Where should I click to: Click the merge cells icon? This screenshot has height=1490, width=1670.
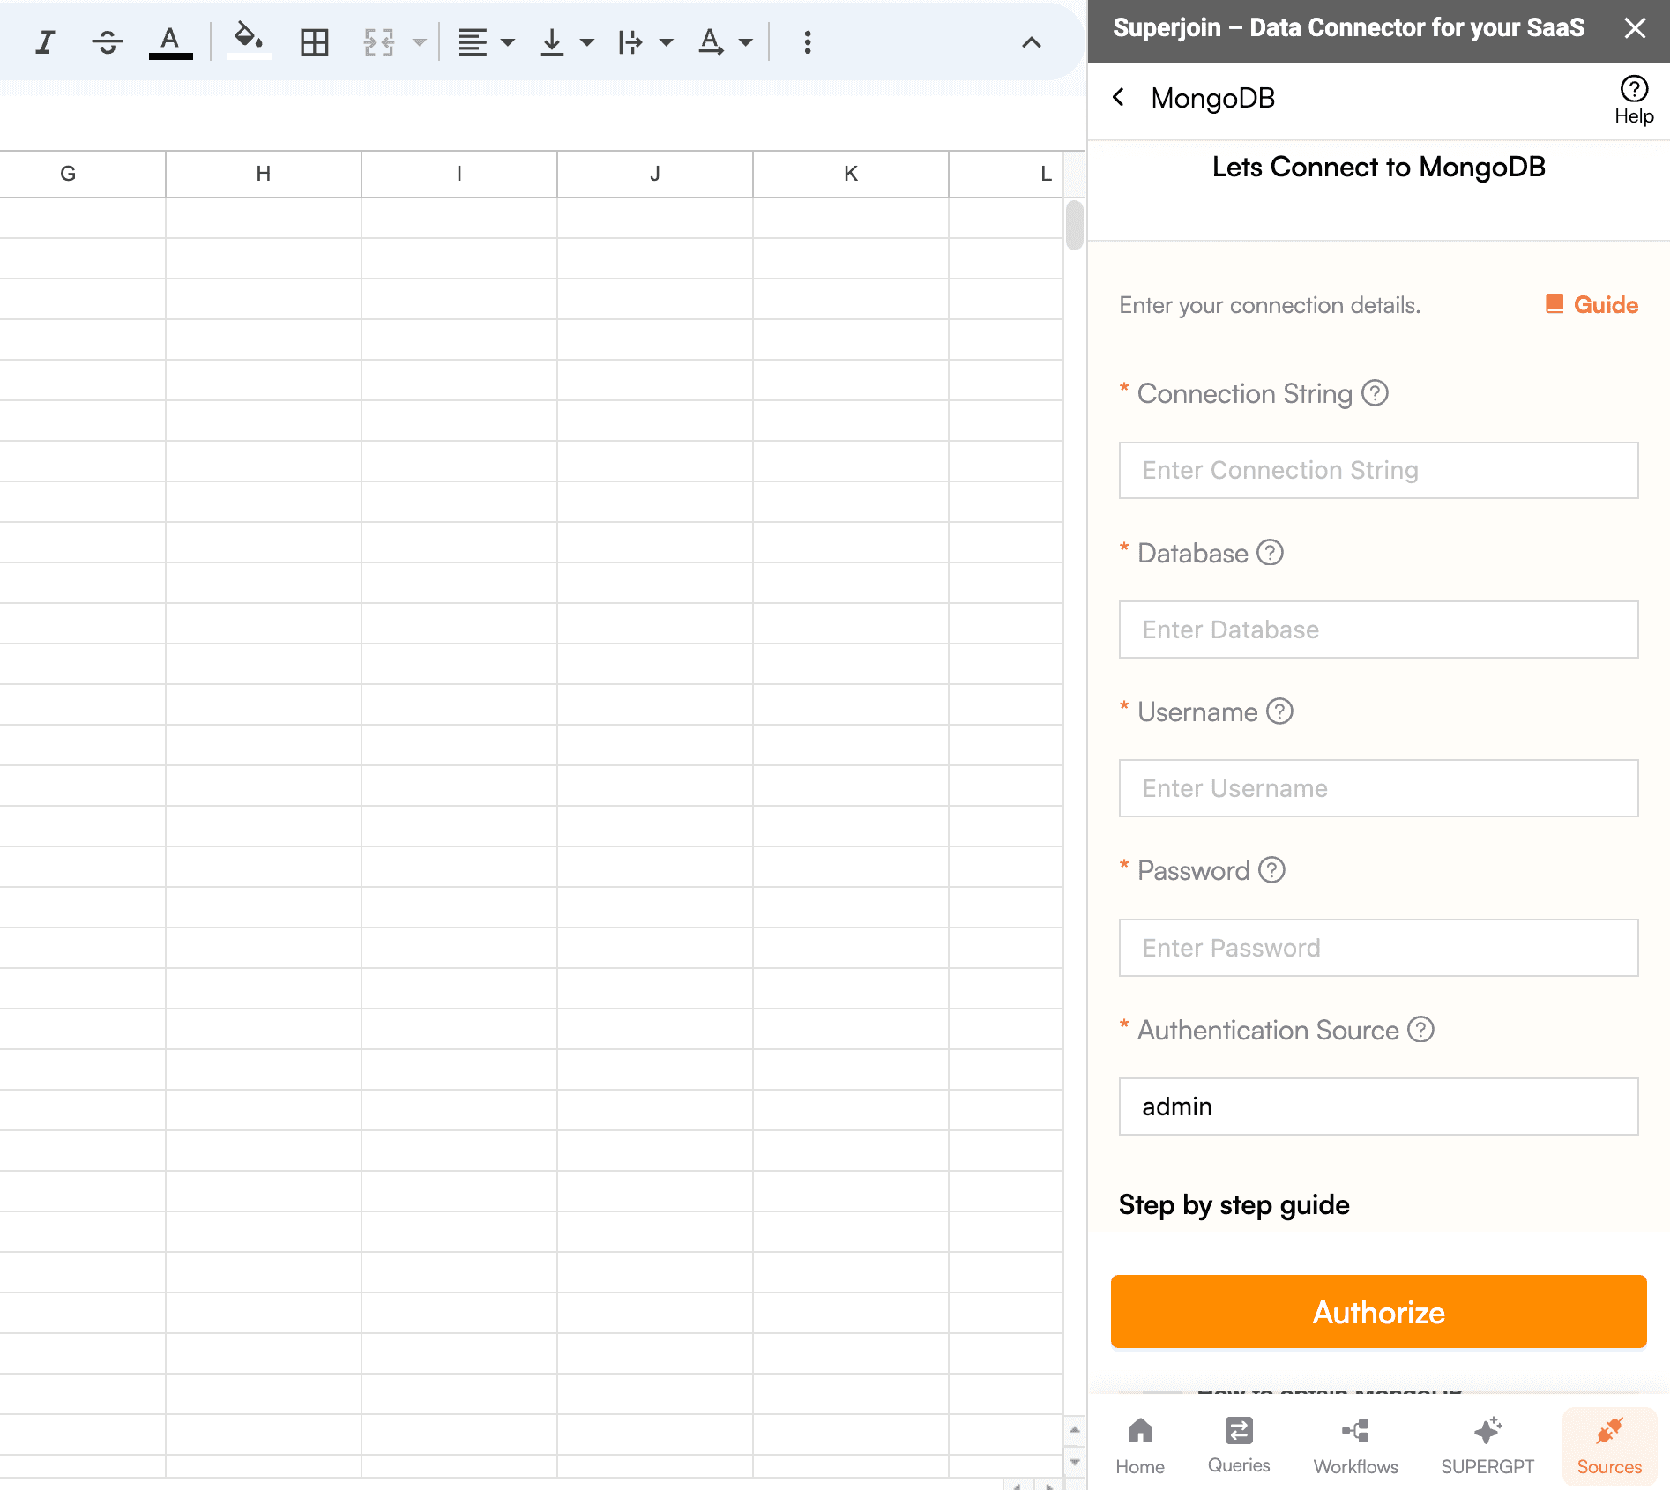tap(379, 41)
